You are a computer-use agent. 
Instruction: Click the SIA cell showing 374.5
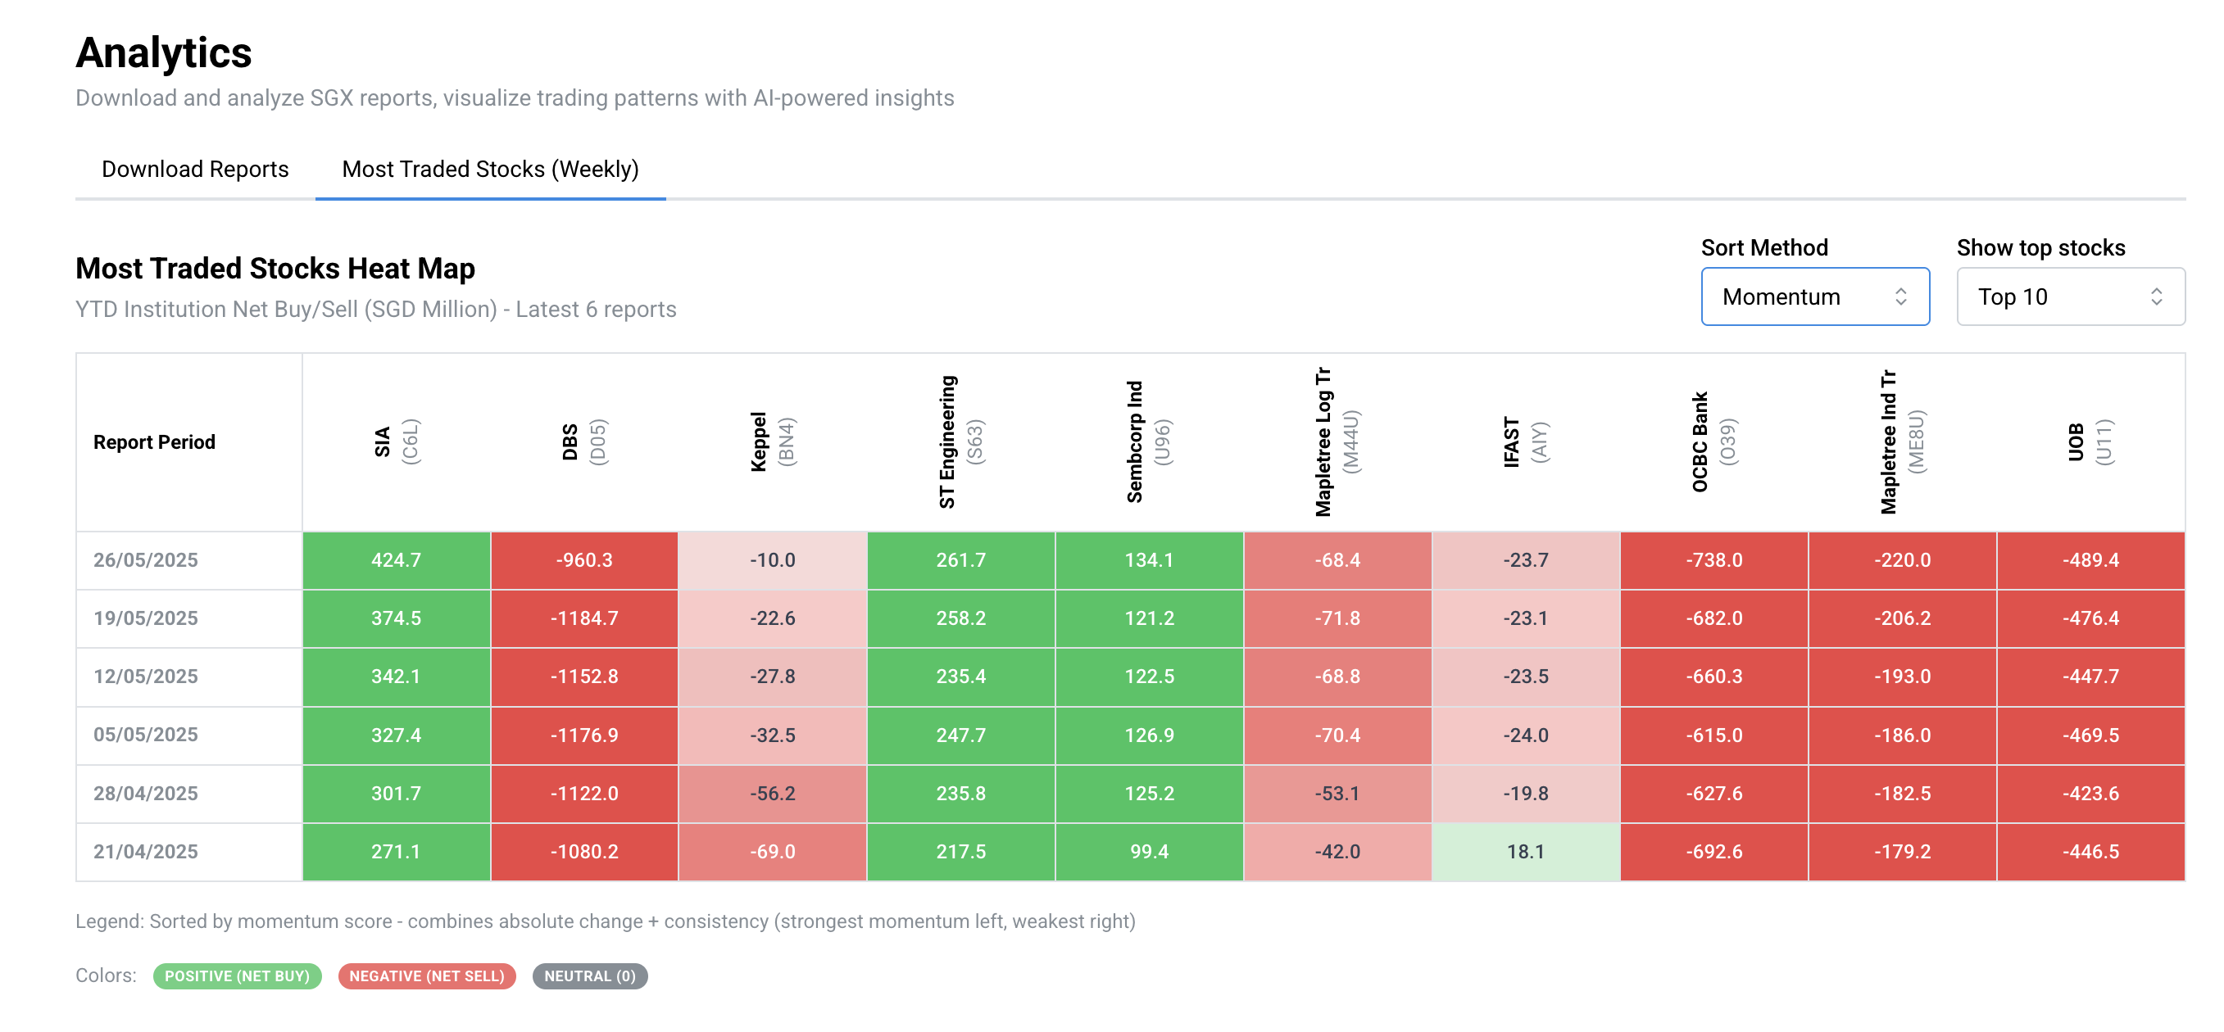tap(397, 618)
